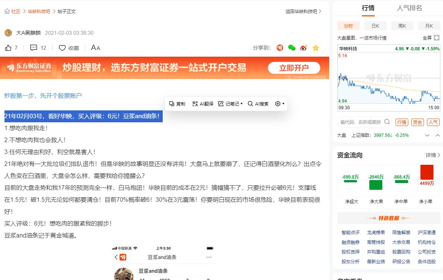Open 高管持股 data link
The width and height of the screenshot is (443, 280).
376,242
